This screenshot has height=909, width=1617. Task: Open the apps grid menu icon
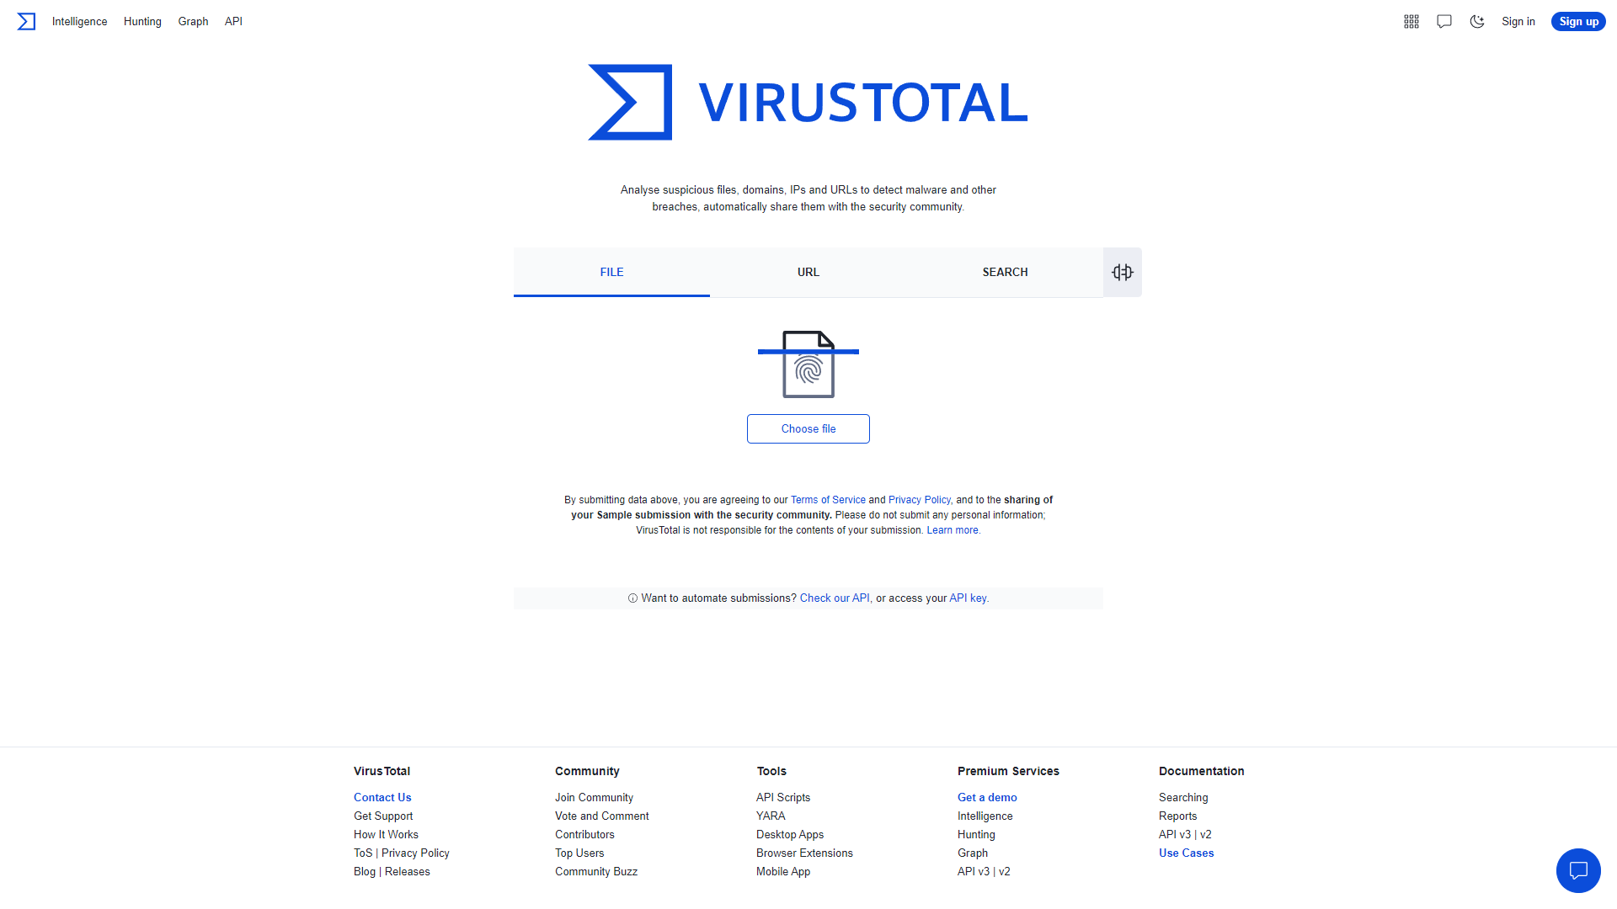pos(1412,22)
